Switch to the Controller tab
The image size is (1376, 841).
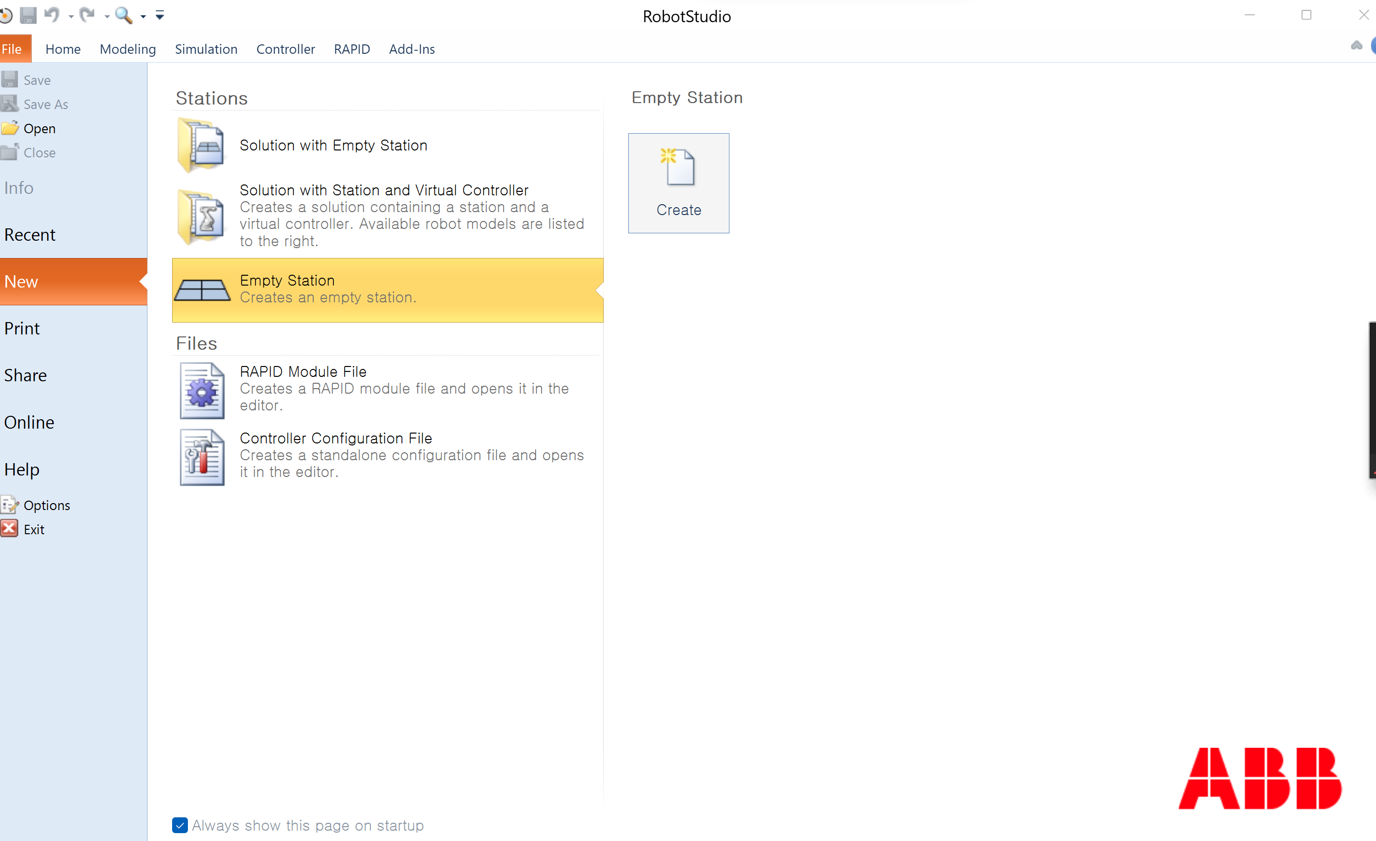(286, 49)
